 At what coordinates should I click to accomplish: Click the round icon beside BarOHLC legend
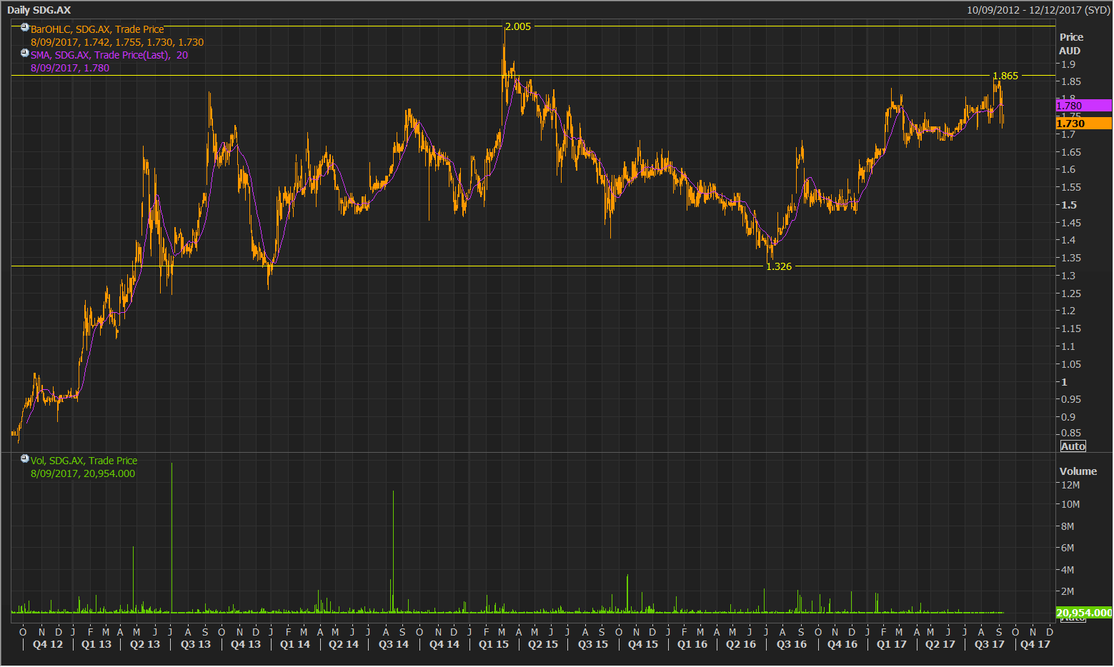[x=25, y=28]
